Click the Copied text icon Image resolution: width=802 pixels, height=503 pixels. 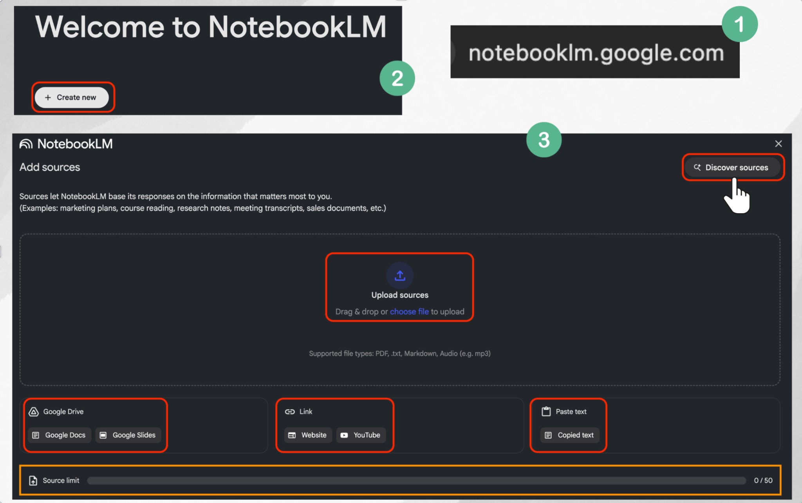548,435
